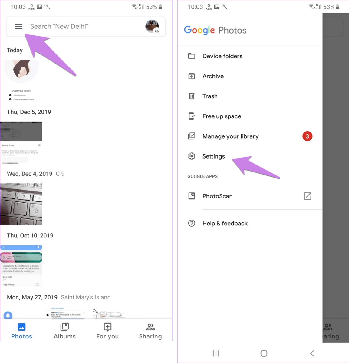
Task: Click the Trash bin icon
Action: point(192,96)
